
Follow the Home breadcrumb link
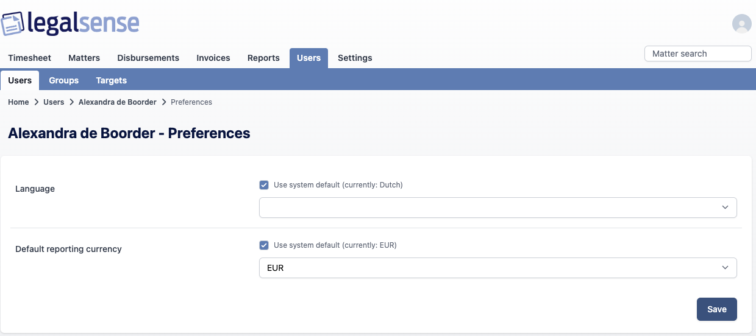pyautogui.click(x=18, y=102)
